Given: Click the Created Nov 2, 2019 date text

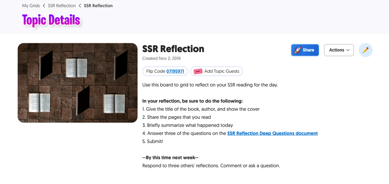Looking at the screenshot, I should click(161, 58).
